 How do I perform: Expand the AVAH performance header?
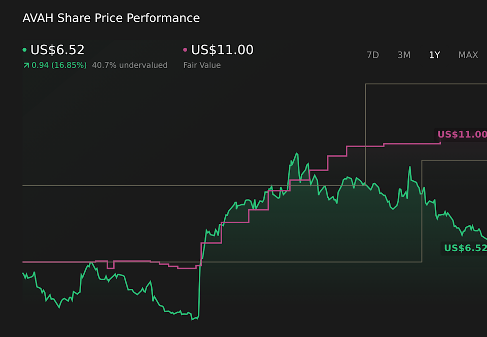pyautogui.click(x=111, y=18)
